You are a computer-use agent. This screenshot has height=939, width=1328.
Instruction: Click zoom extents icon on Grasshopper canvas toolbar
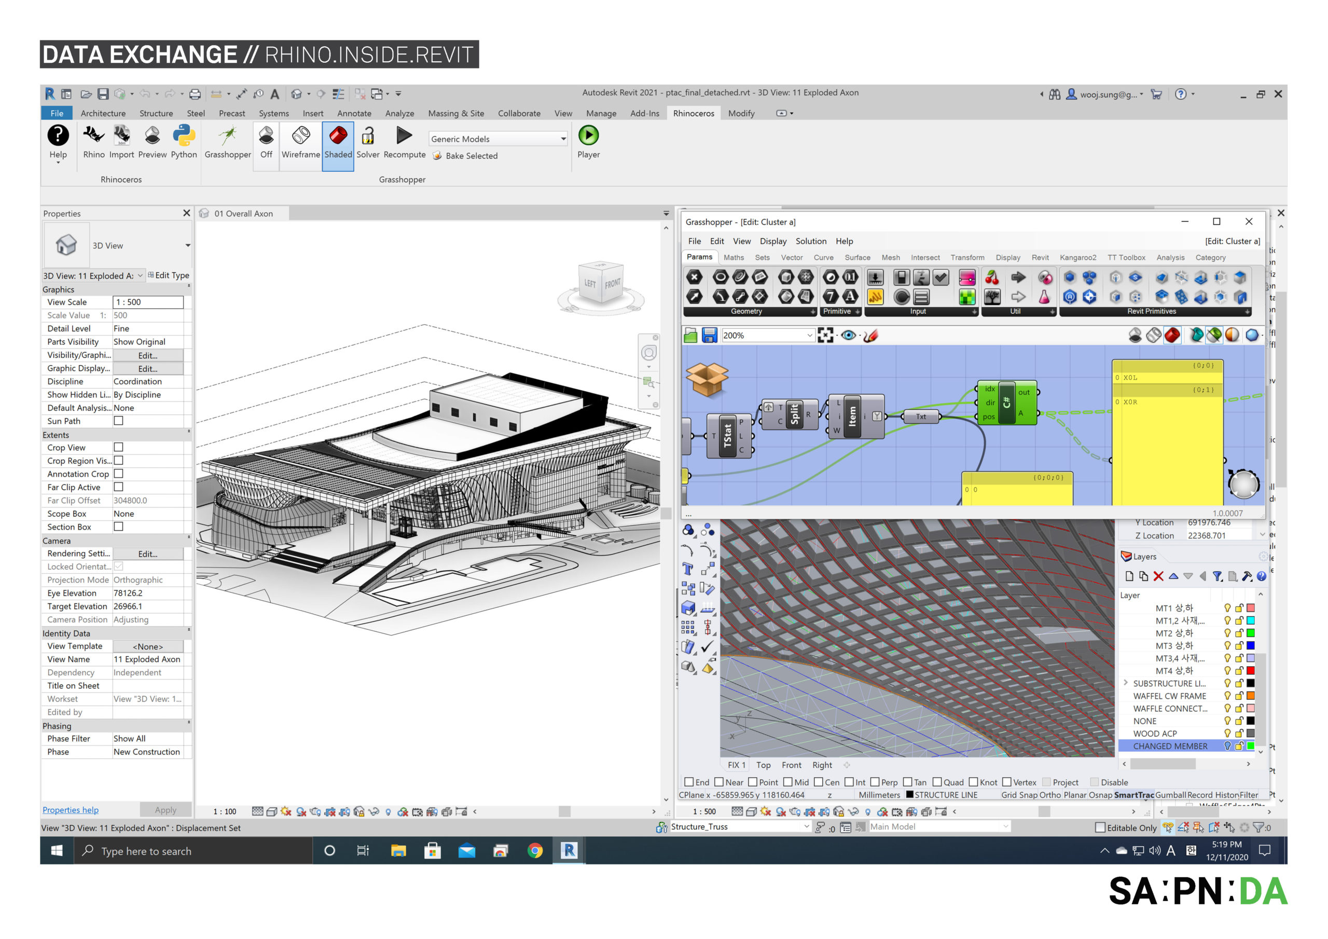(x=825, y=335)
